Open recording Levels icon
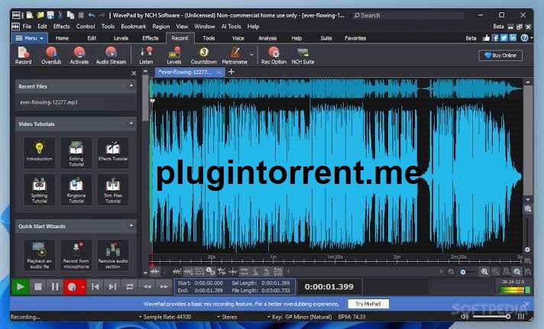Screen dimensions: 544x329 [173, 56]
